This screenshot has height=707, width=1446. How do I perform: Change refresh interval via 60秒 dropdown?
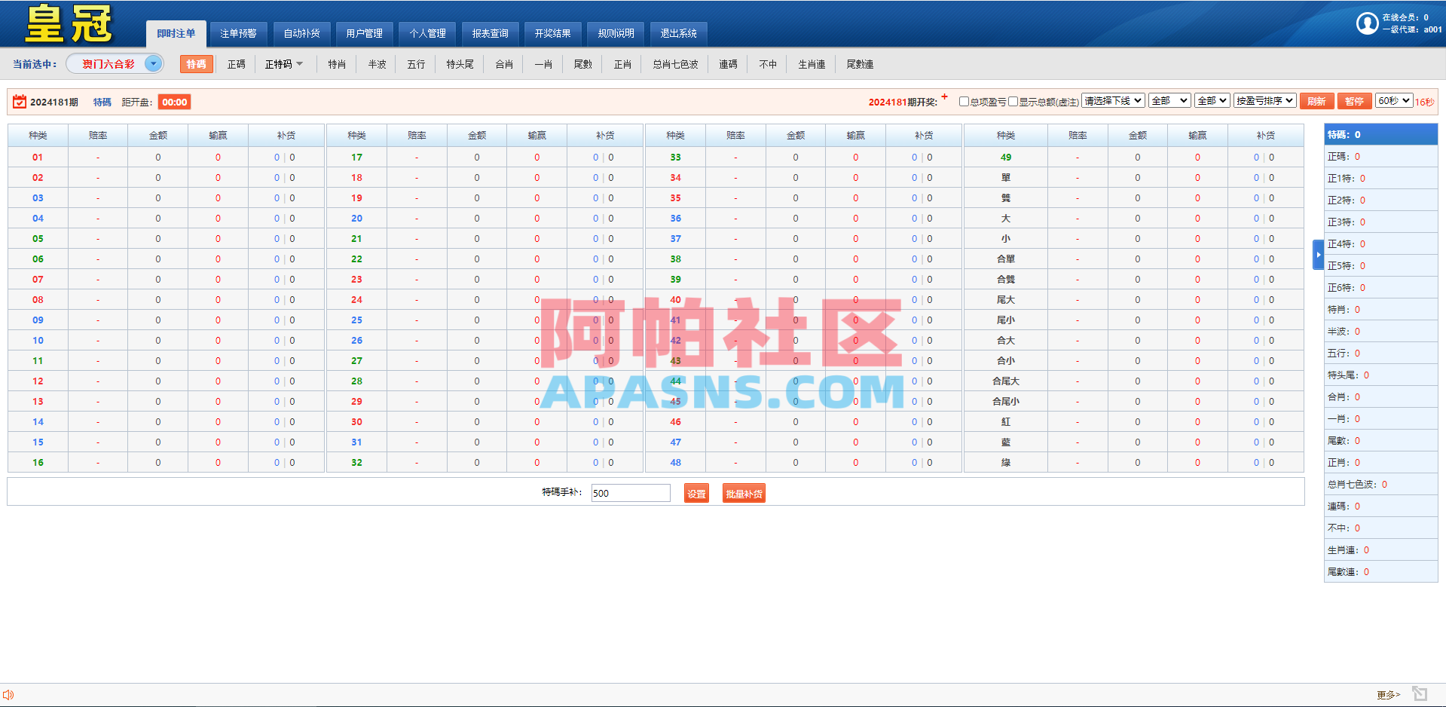[1394, 99]
